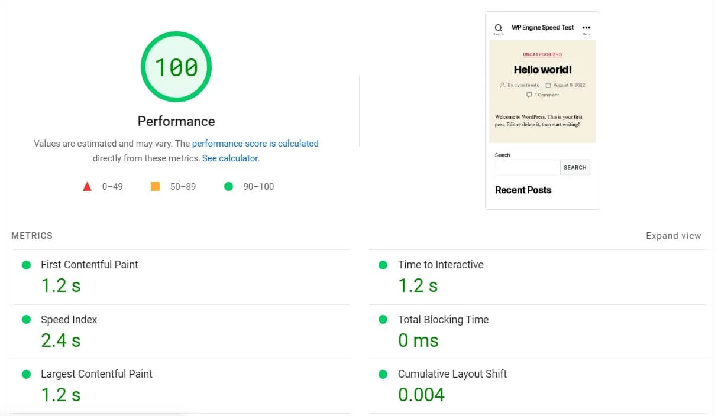Click the green dot beside Speed Index
This screenshot has height=416, width=718.
(x=26, y=320)
